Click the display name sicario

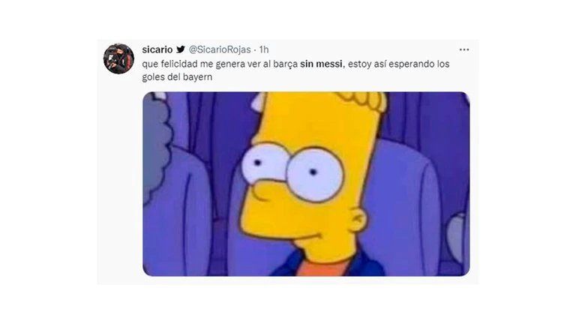tap(157, 49)
